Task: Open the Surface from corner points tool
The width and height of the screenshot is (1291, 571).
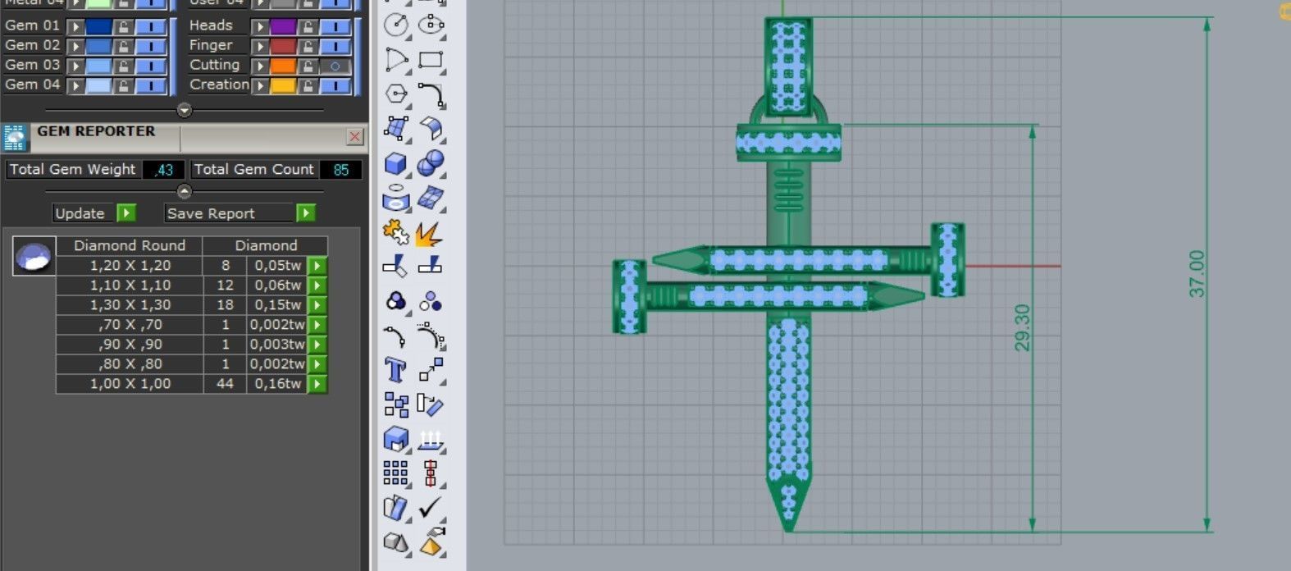Action: click(x=396, y=129)
